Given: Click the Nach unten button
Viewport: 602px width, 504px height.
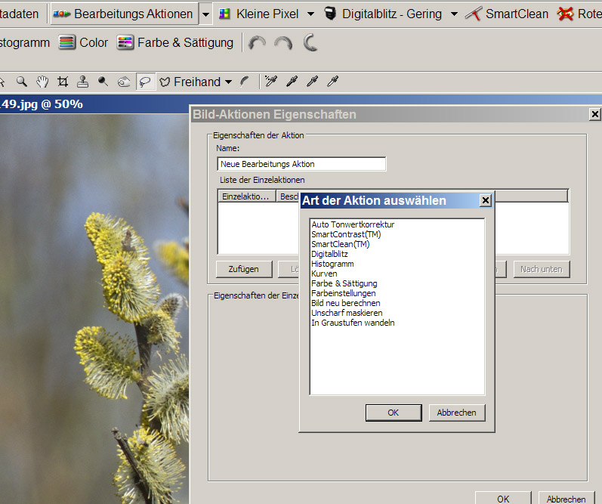Looking at the screenshot, I should (x=542, y=269).
